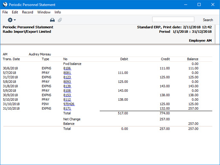Click date 5/10/2018 in transaction list
This screenshot has width=220, height=165.
10,100
